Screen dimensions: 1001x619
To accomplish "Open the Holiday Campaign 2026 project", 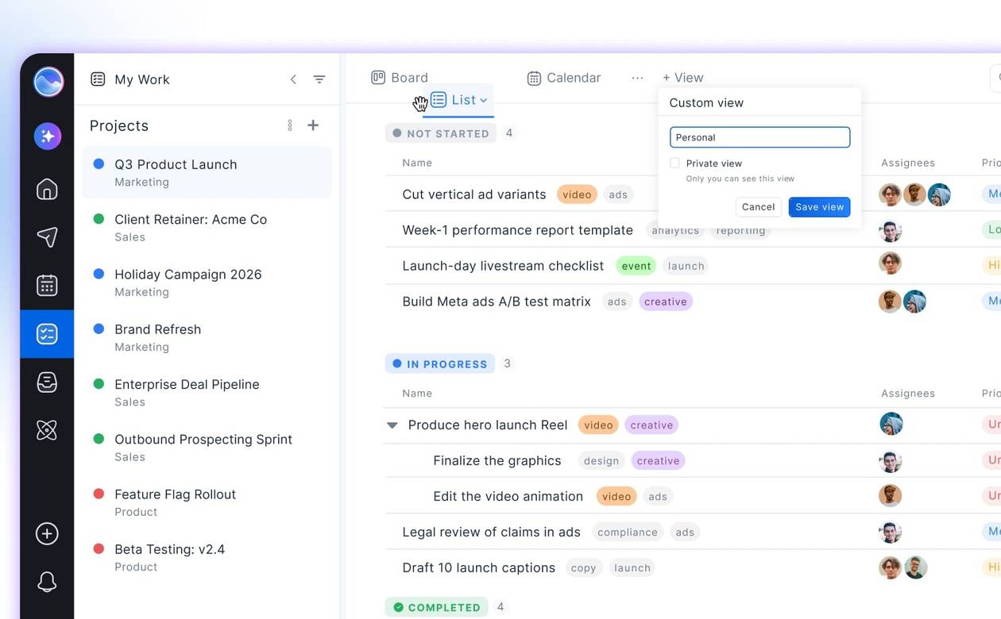I will (207, 283).
